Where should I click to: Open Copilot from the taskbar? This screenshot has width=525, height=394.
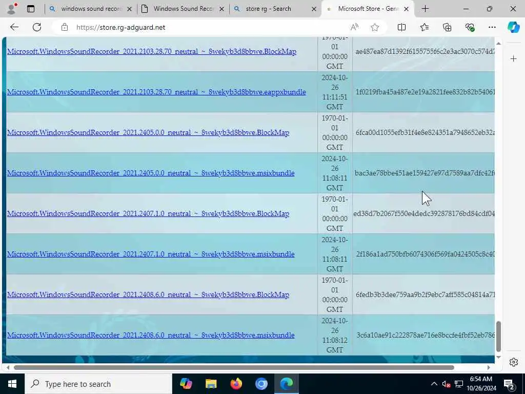[x=186, y=384]
